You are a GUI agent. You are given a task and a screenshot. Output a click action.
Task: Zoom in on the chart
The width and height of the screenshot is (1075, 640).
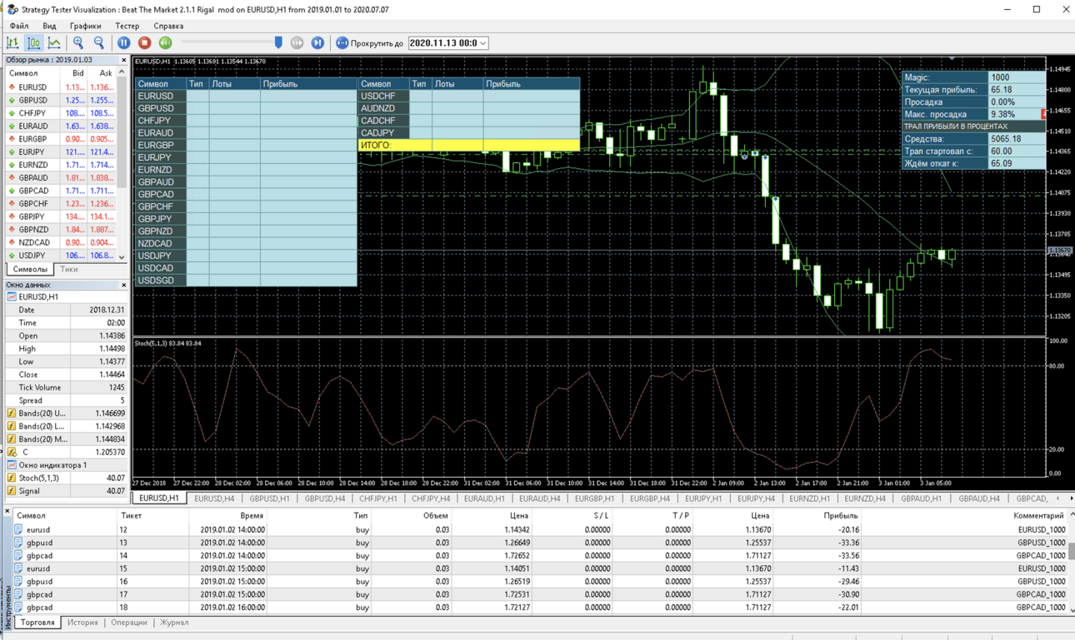tap(78, 42)
